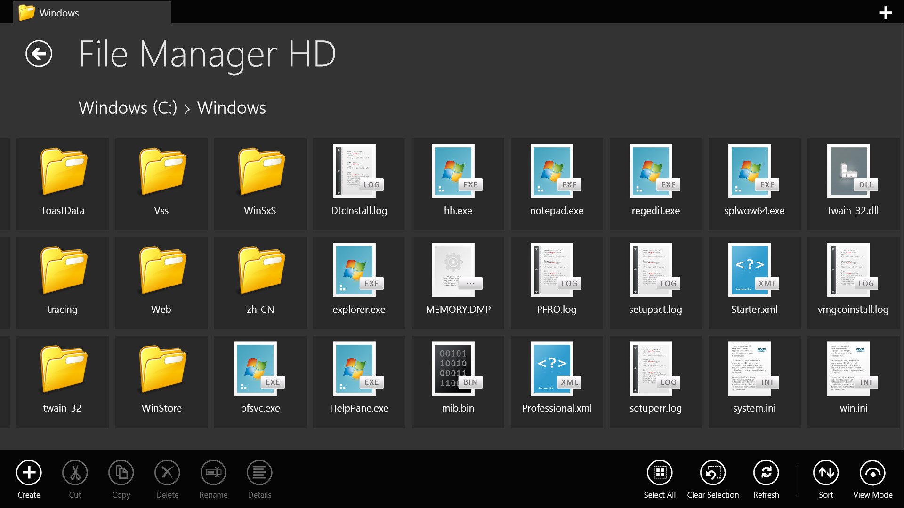
Task: Select the notepad.exe file tile
Action: [x=557, y=184]
